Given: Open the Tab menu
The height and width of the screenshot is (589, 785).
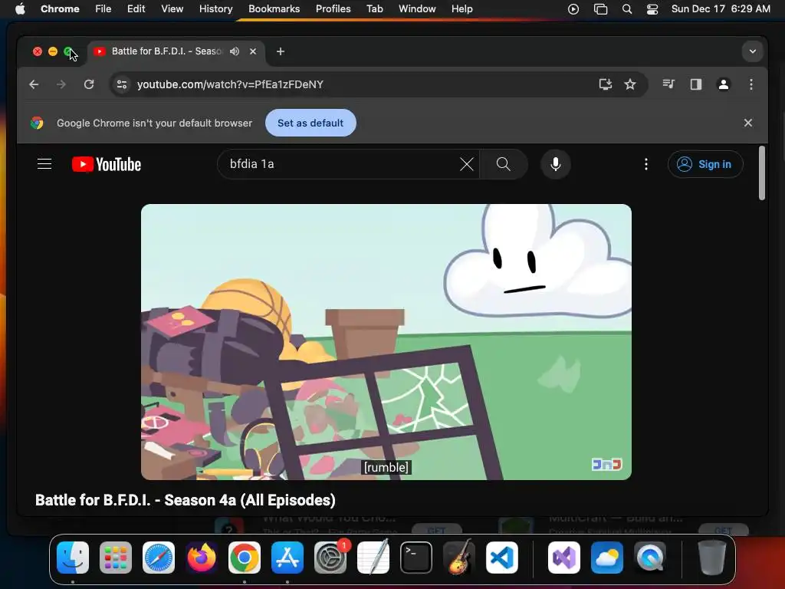Looking at the screenshot, I should (x=374, y=8).
